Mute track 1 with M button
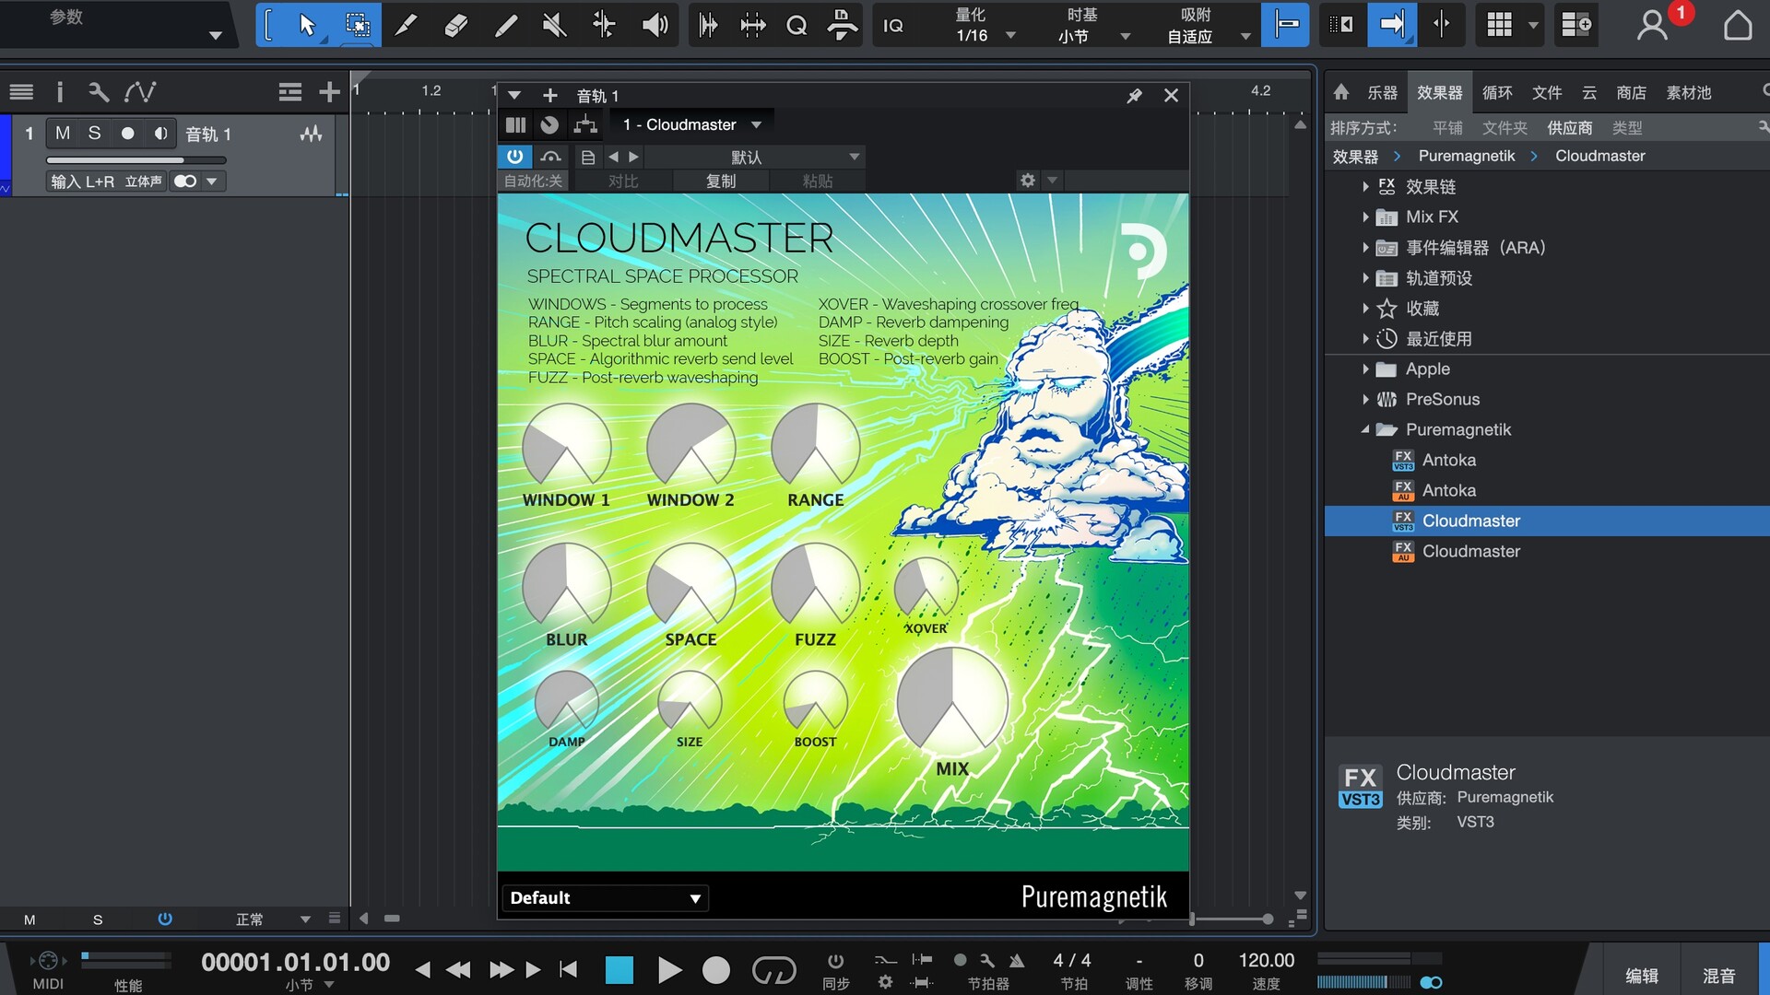The image size is (1770, 995). click(63, 134)
